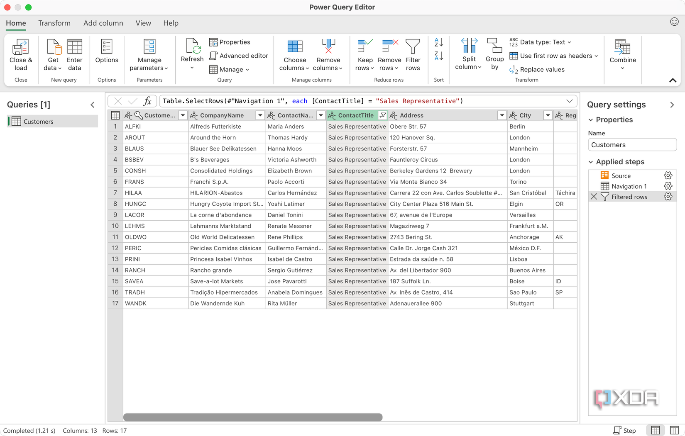The width and height of the screenshot is (685, 436).
Task: Switch to the Transform tab
Action: tap(54, 23)
